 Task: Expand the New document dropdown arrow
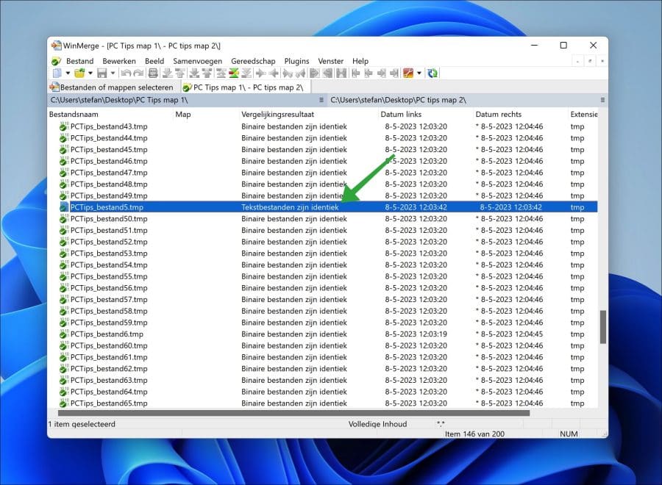coord(68,73)
